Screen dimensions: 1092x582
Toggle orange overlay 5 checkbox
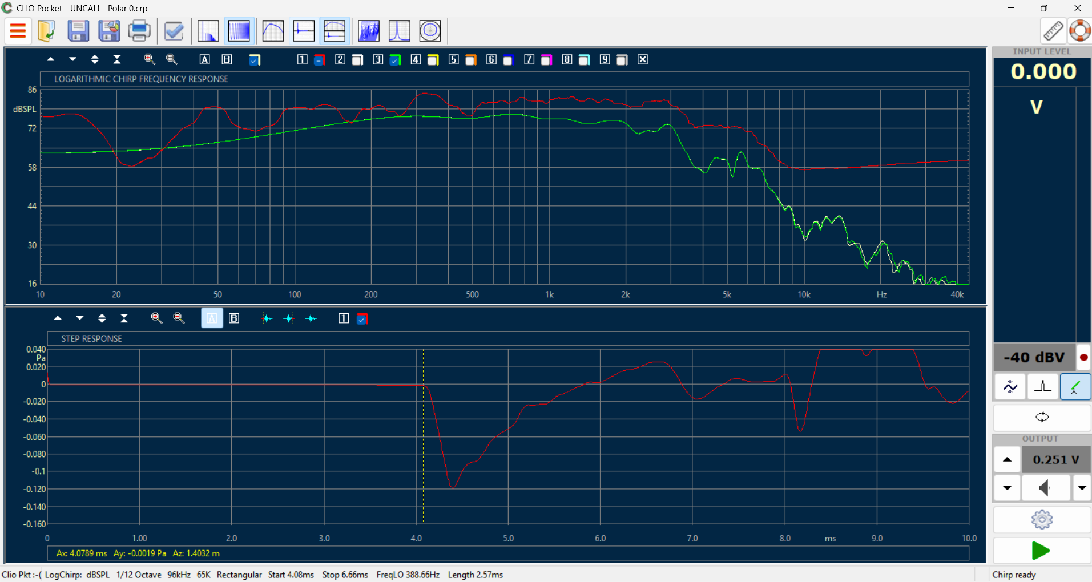click(471, 60)
